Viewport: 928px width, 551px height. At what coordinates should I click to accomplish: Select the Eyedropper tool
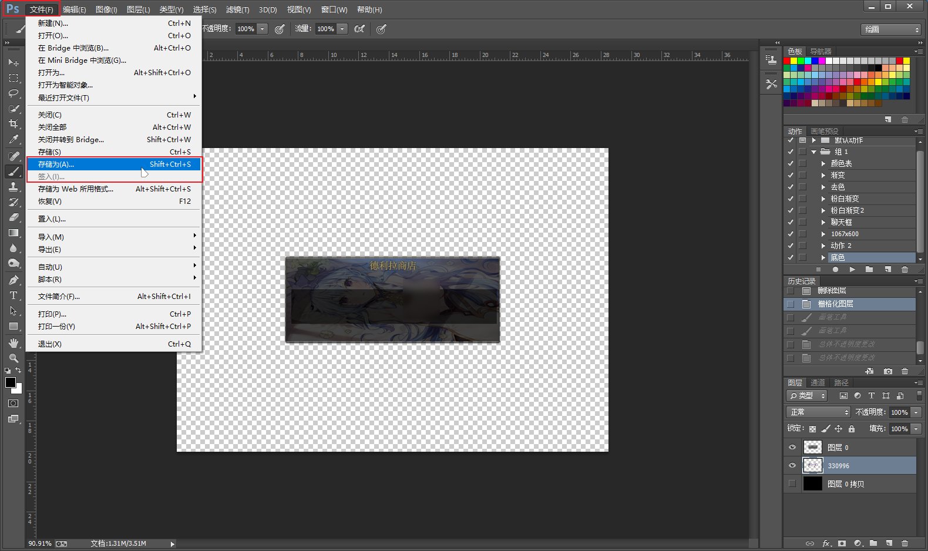(x=14, y=139)
